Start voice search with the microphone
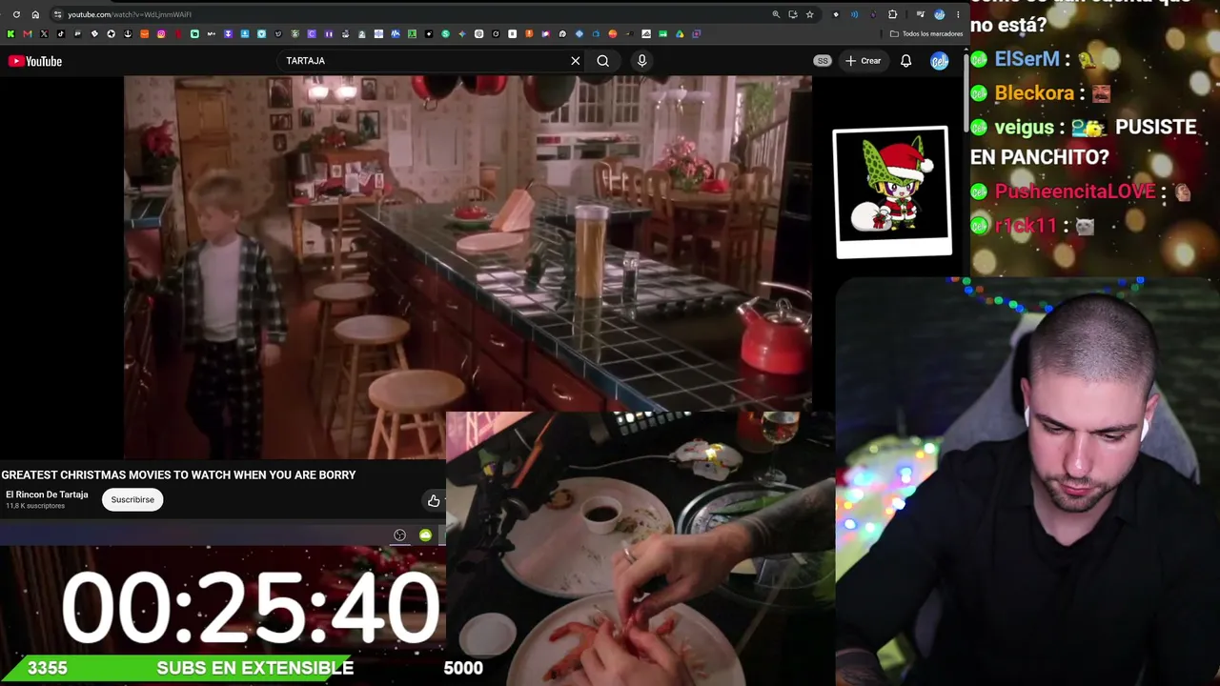The image size is (1220, 686). click(641, 61)
